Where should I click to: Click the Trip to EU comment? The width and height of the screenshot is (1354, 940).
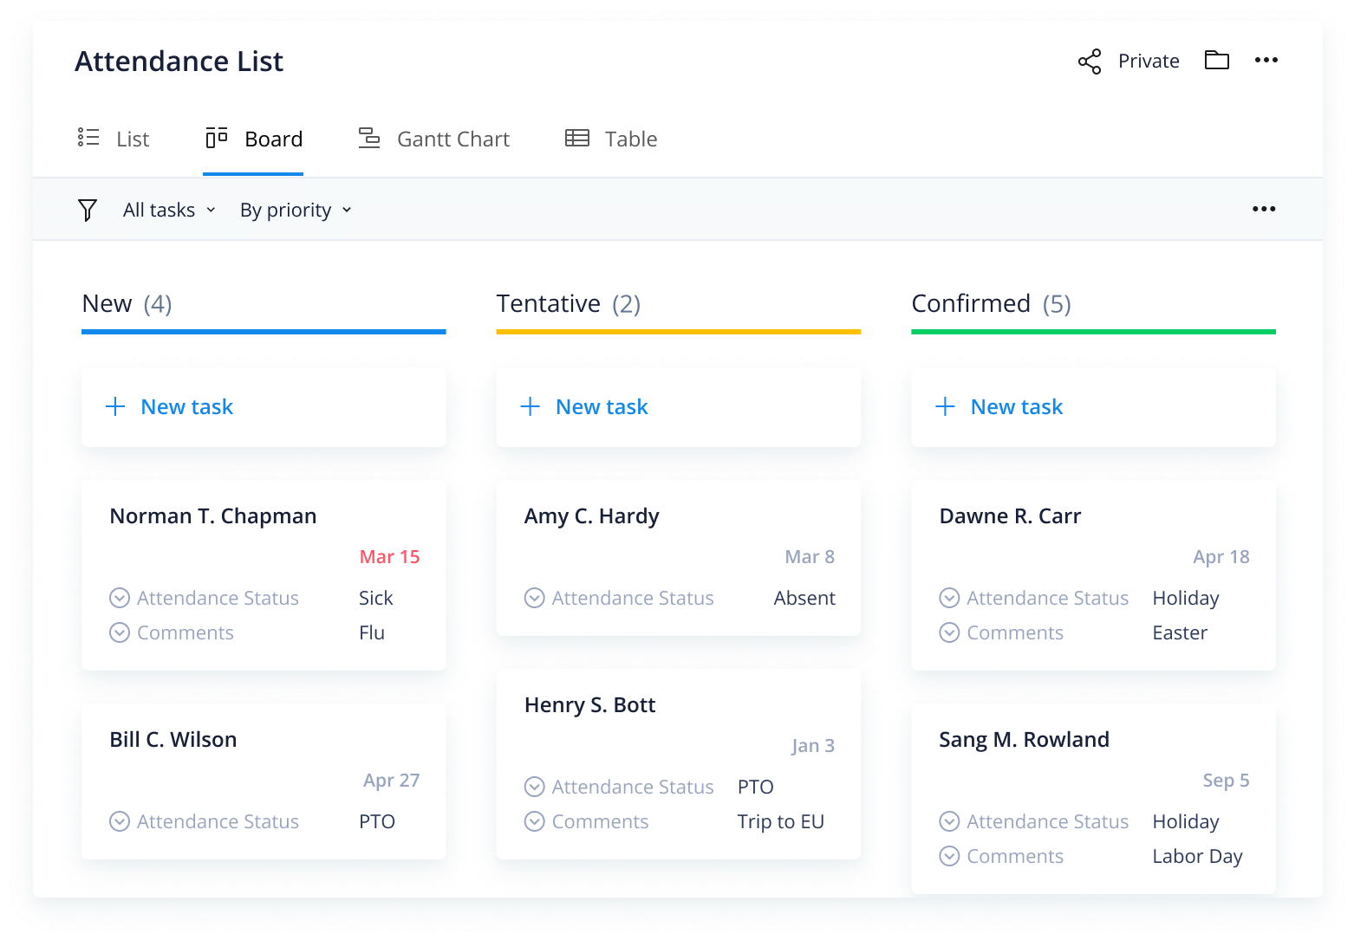(x=781, y=822)
